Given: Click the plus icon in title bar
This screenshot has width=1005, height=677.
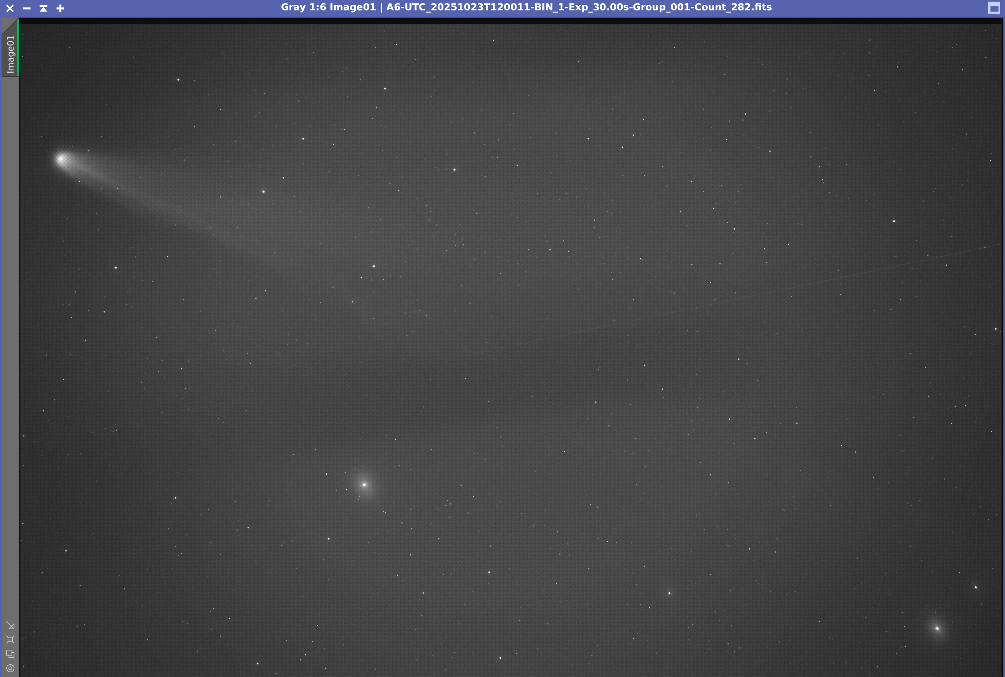Looking at the screenshot, I should [x=60, y=8].
